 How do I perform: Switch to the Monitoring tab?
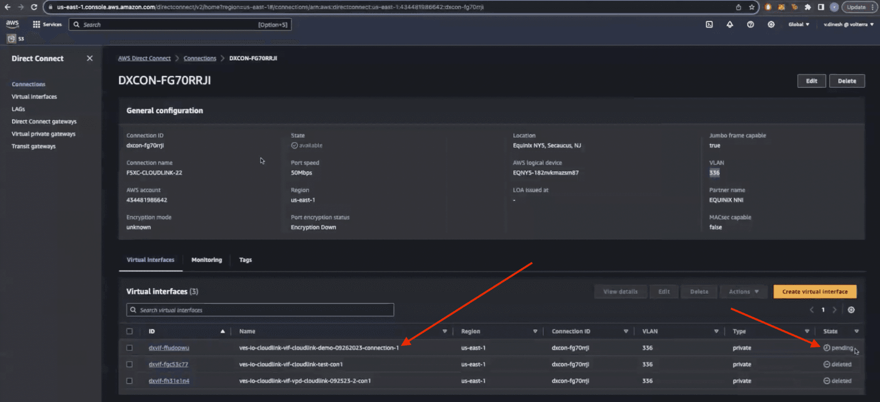207,260
